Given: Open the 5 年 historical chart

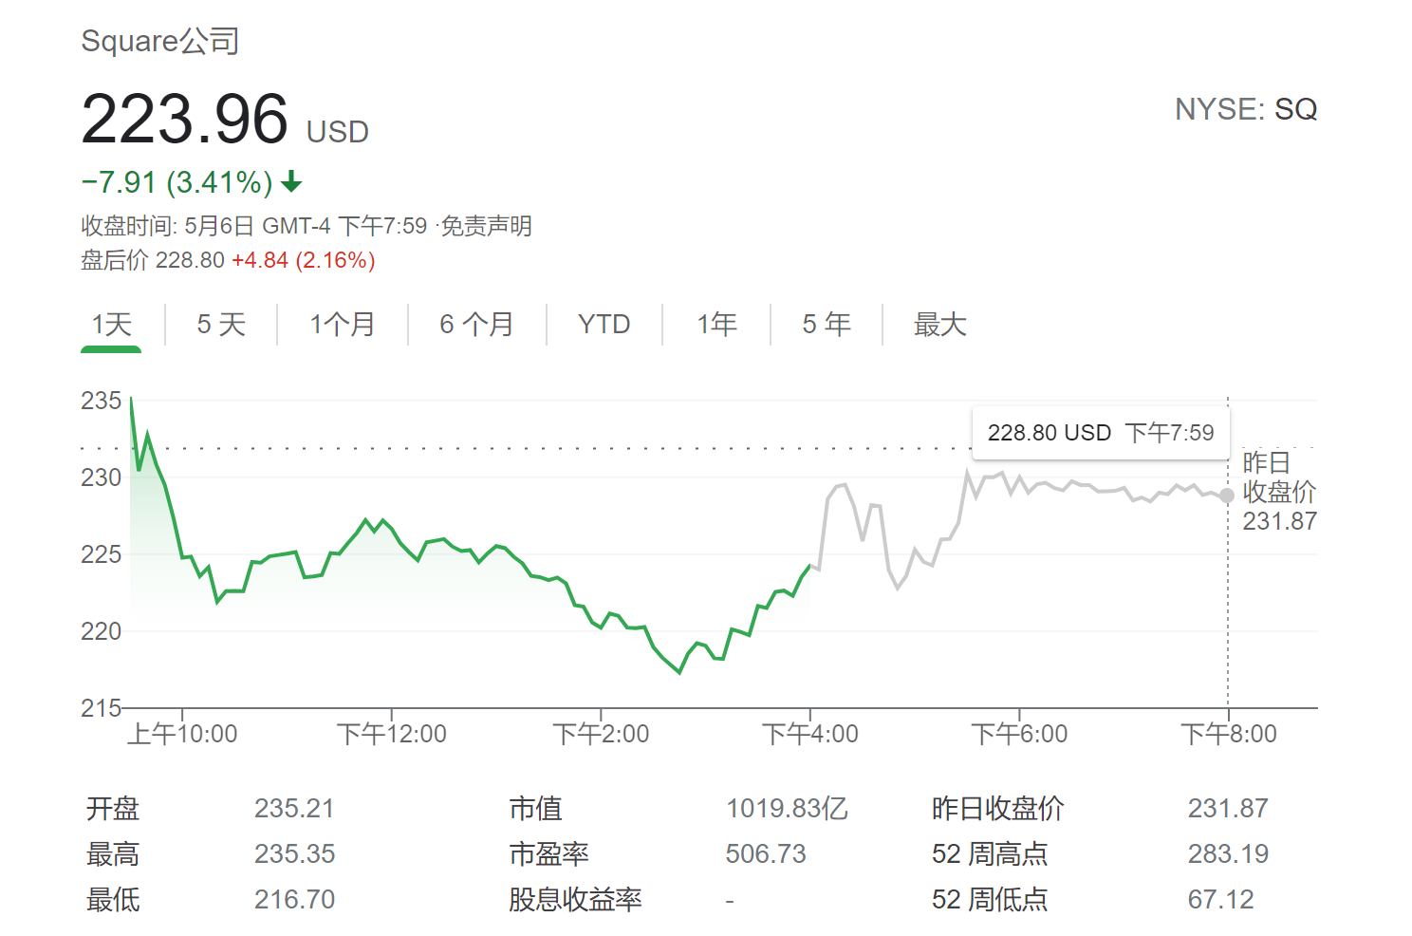Looking at the screenshot, I should pos(825,324).
